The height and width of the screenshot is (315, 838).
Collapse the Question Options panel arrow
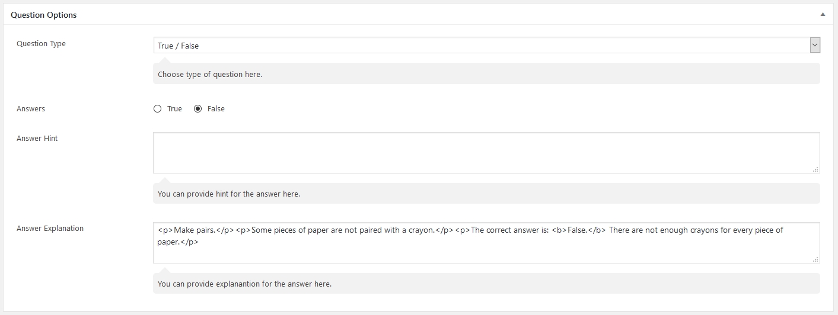[x=822, y=15]
